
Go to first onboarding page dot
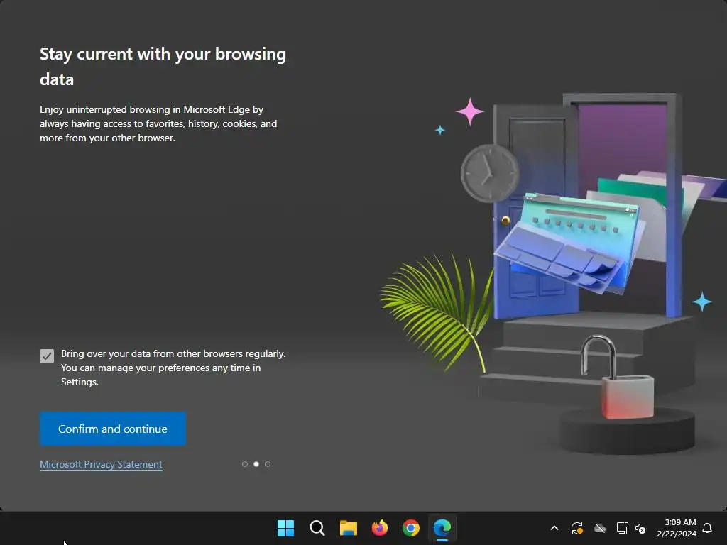pyautogui.click(x=245, y=464)
